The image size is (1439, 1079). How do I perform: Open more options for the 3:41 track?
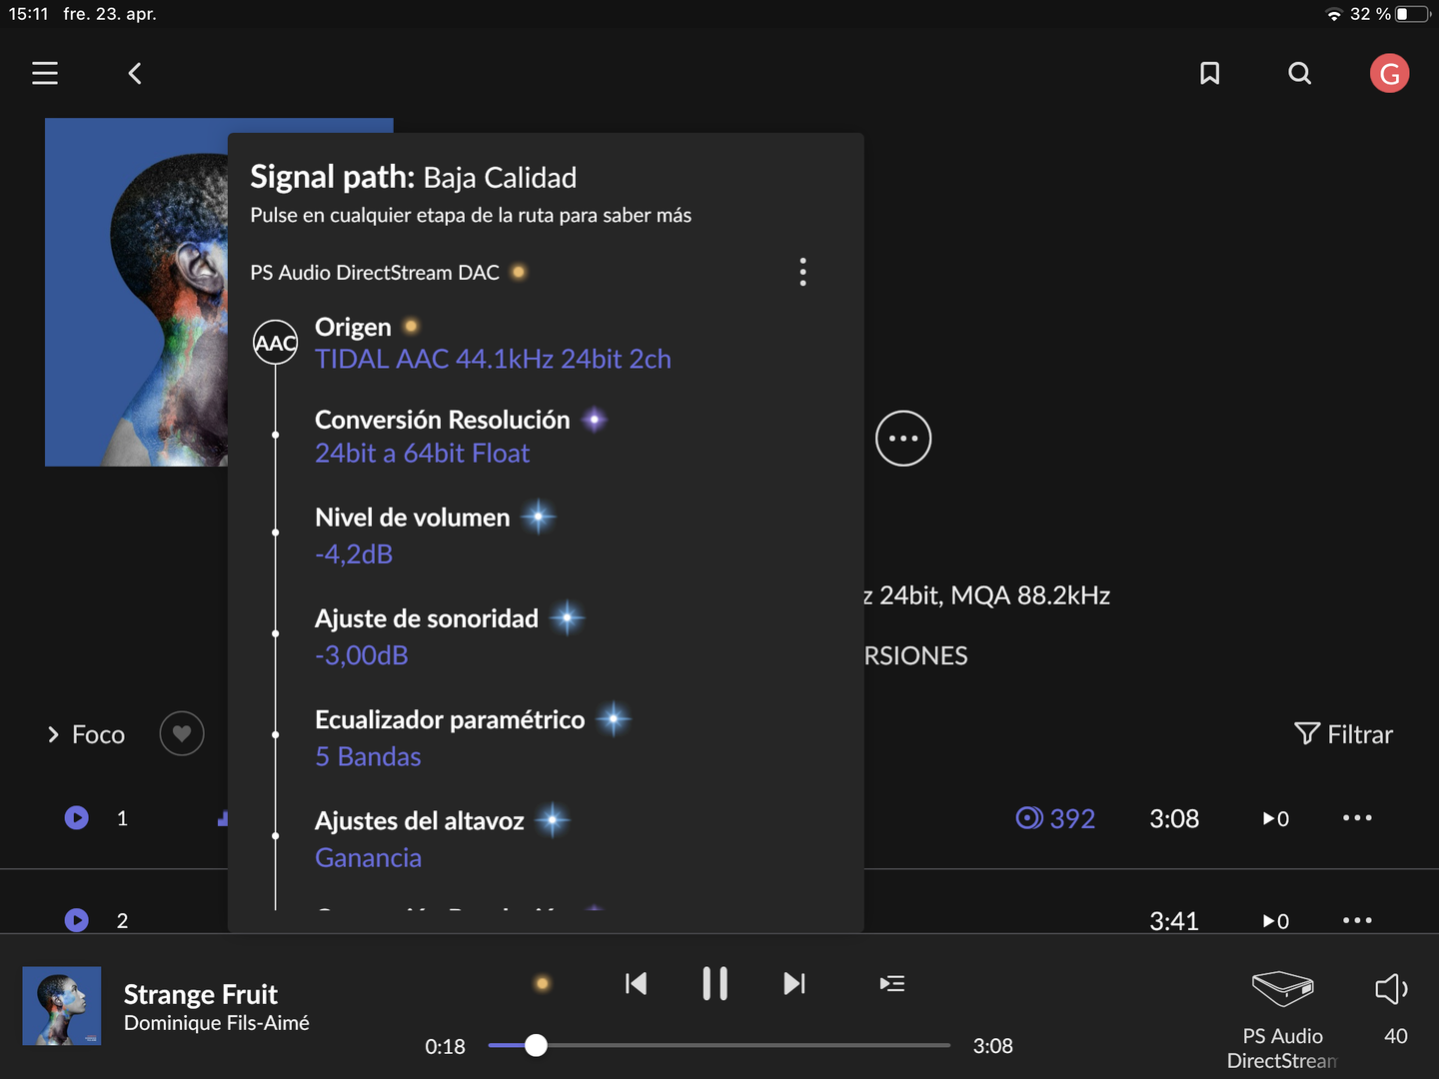tap(1357, 920)
